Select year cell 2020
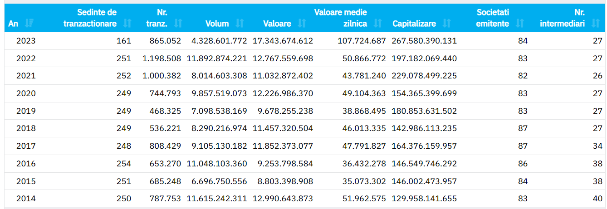Screen dimensions: 607x209 (26, 93)
